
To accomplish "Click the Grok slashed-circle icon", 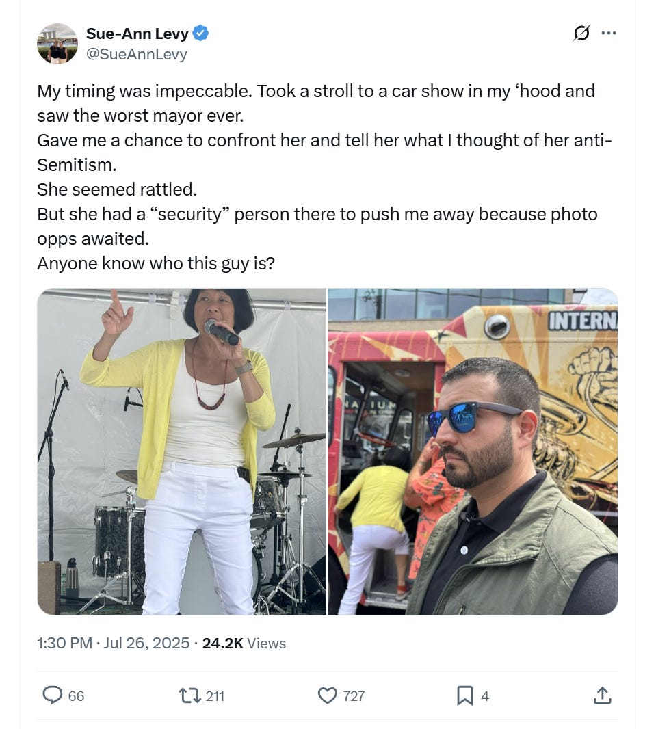I will tap(581, 33).
